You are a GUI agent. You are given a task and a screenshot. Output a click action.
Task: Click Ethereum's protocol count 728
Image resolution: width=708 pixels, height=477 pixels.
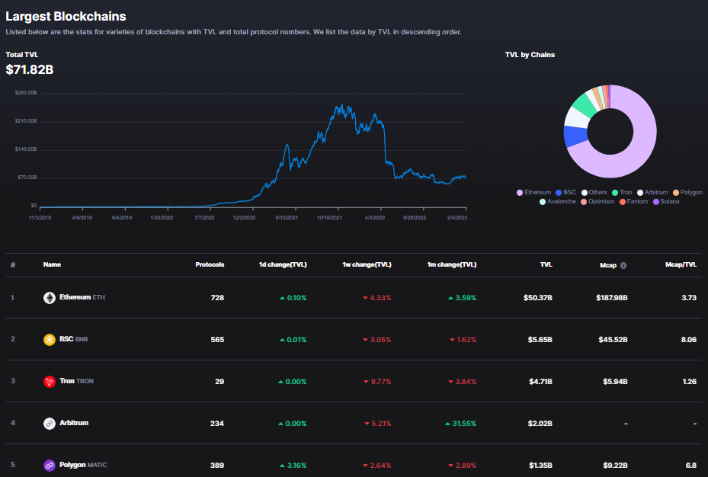point(217,298)
